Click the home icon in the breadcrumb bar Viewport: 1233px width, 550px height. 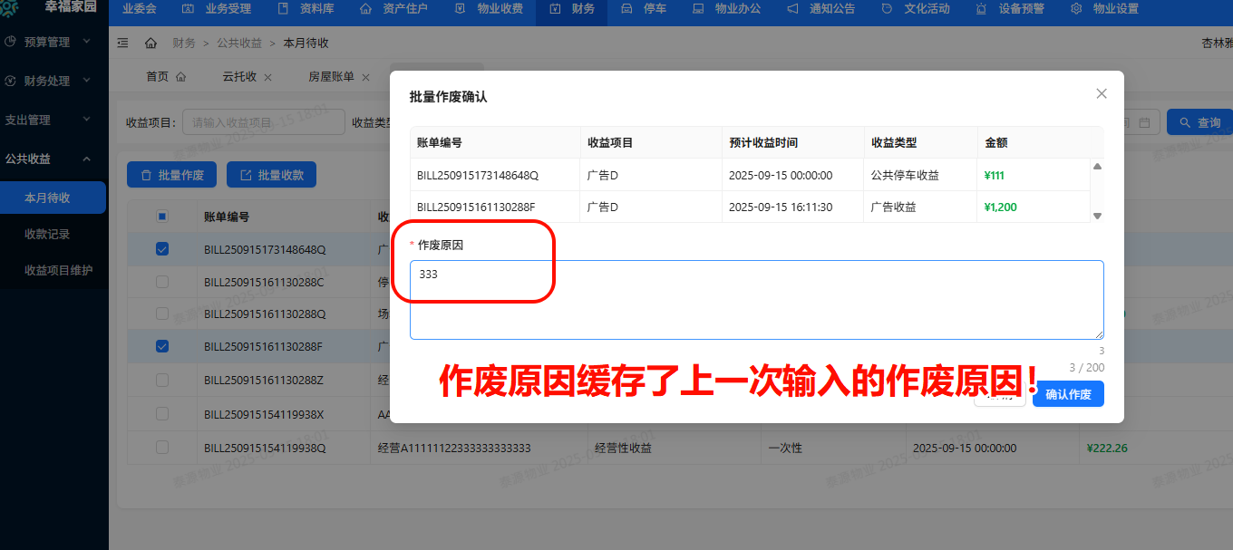(150, 42)
